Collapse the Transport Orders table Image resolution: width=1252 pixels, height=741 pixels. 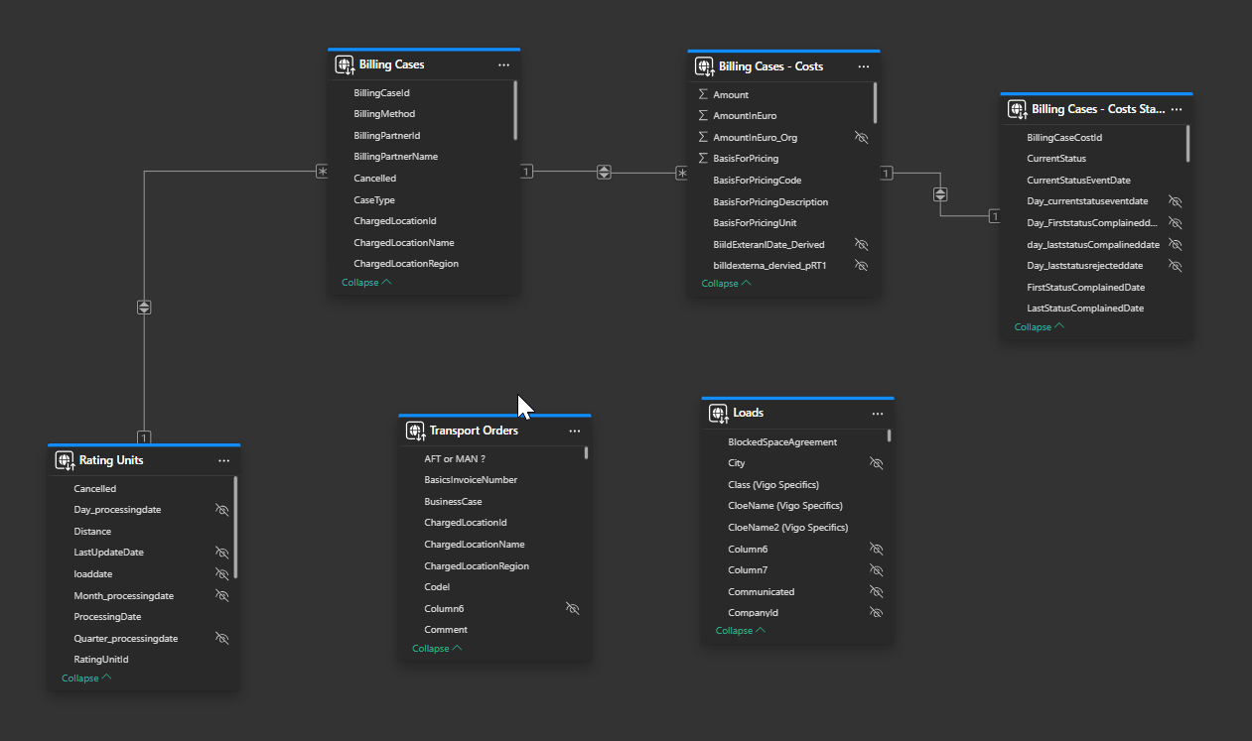pos(437,648)
